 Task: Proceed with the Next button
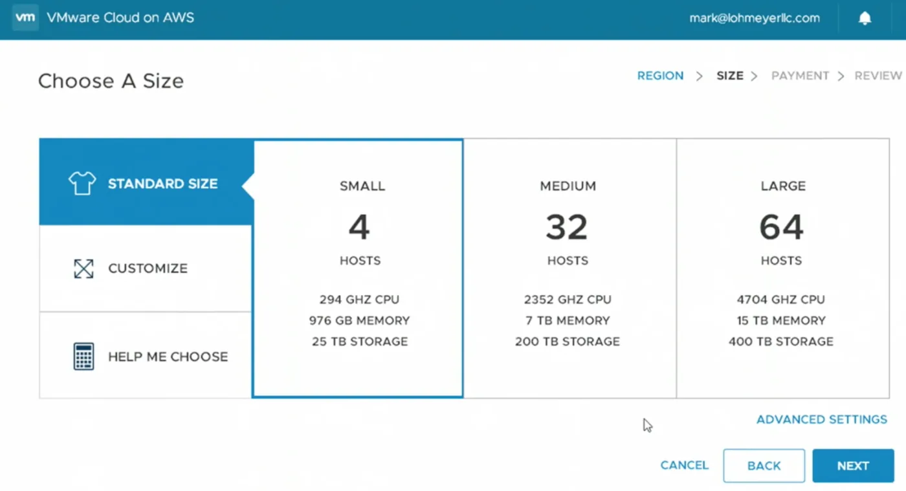point(853,466)
